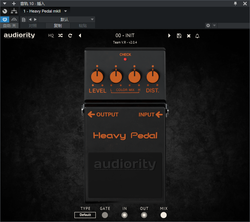This screenshot has height=222, width=250.
Task: Click the MIX knob
Action: [163, 215]
